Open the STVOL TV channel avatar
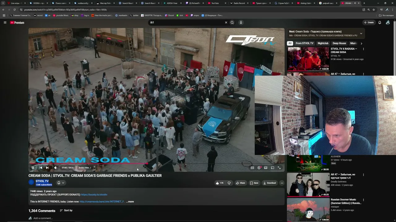396x222 pixels. pos(31,183)
